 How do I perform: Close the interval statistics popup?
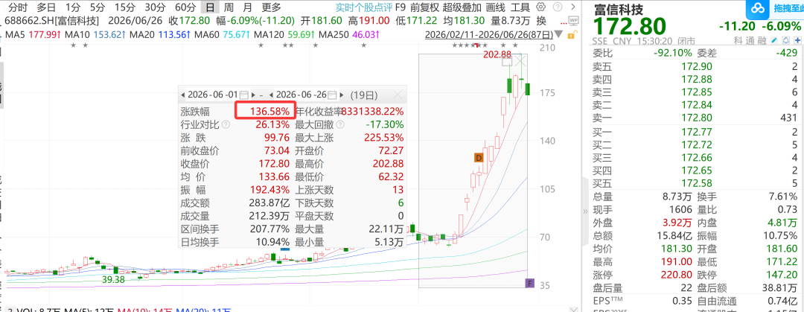pyautogui.click(x=398, y=95)
